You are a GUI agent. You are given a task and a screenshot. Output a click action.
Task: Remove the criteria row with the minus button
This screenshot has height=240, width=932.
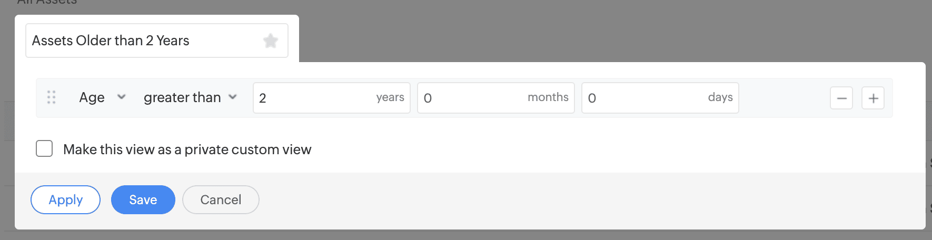(x=841, y=98)
